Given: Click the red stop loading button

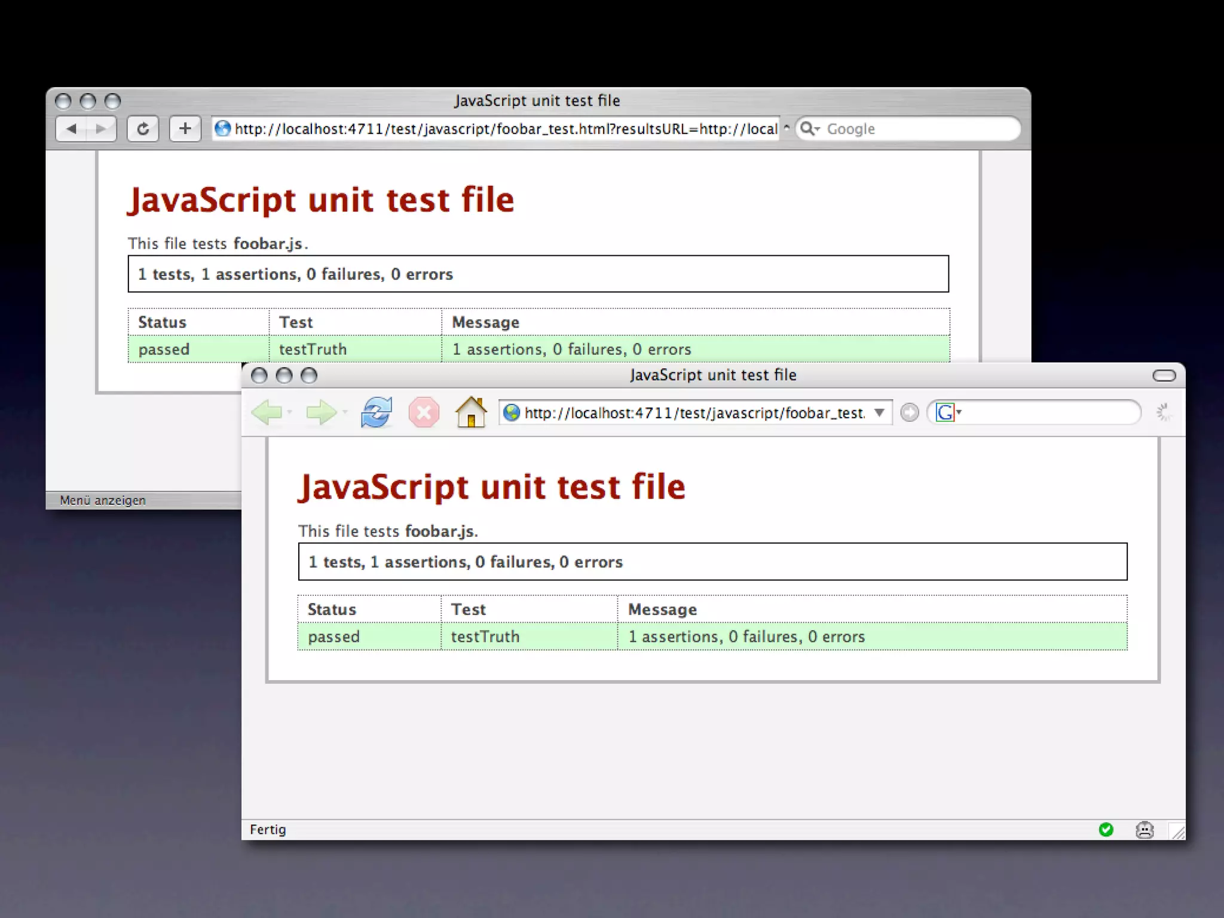Looking at the screenshot, I should click(424, 412).
